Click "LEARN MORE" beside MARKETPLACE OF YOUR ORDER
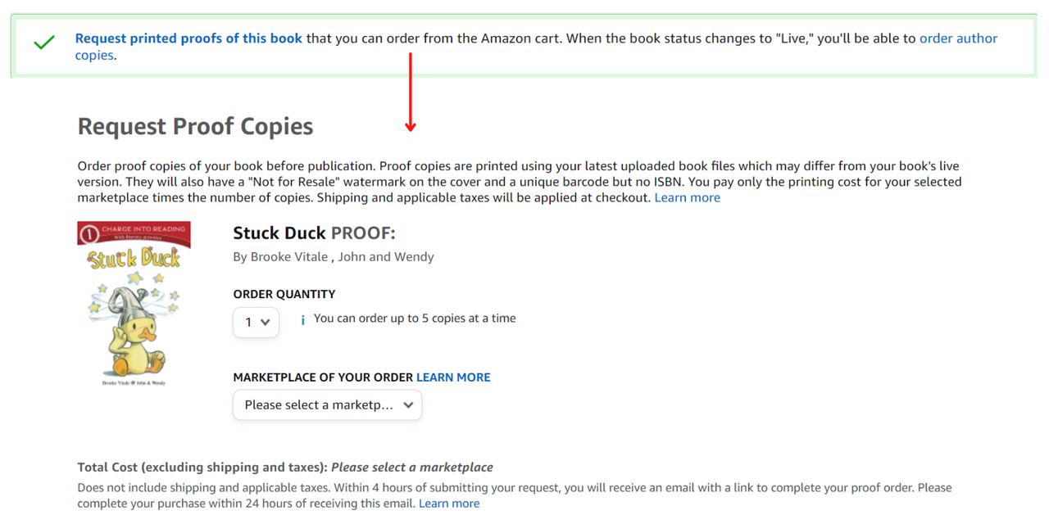1049x524 pixels. (452, 377)
